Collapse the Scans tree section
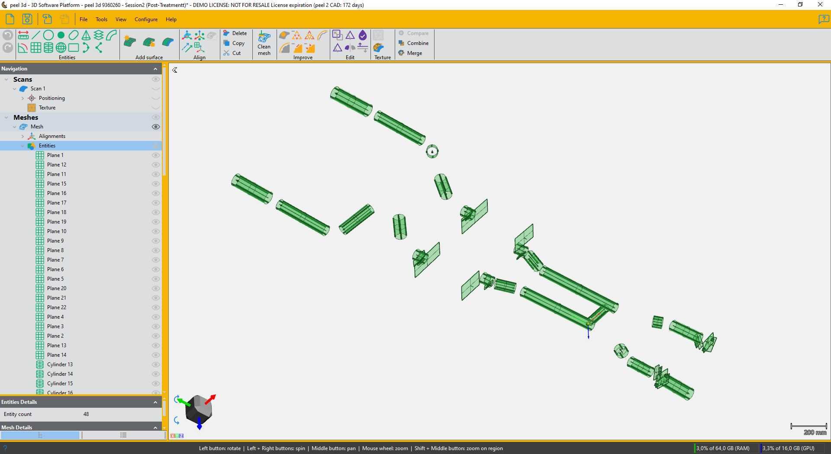The width and height of the screenshot is (831, 454). [x=6, y=80]
